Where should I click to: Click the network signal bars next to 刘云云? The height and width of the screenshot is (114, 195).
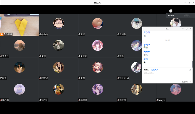(x=127, y=78)
